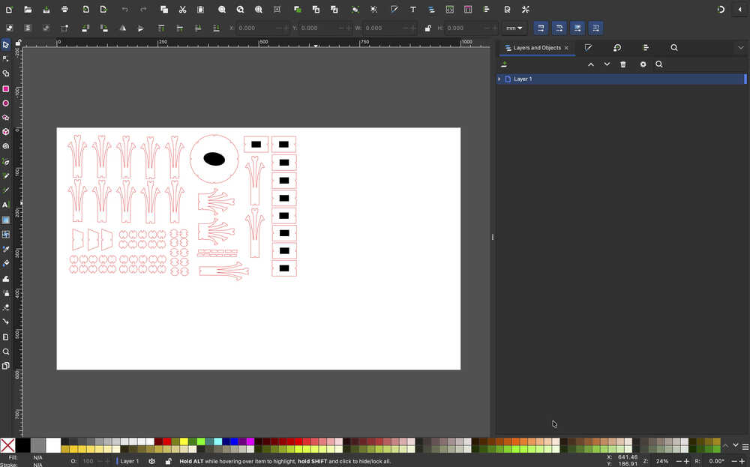Select the Paint Bucket tool

[x=6, y=263]
